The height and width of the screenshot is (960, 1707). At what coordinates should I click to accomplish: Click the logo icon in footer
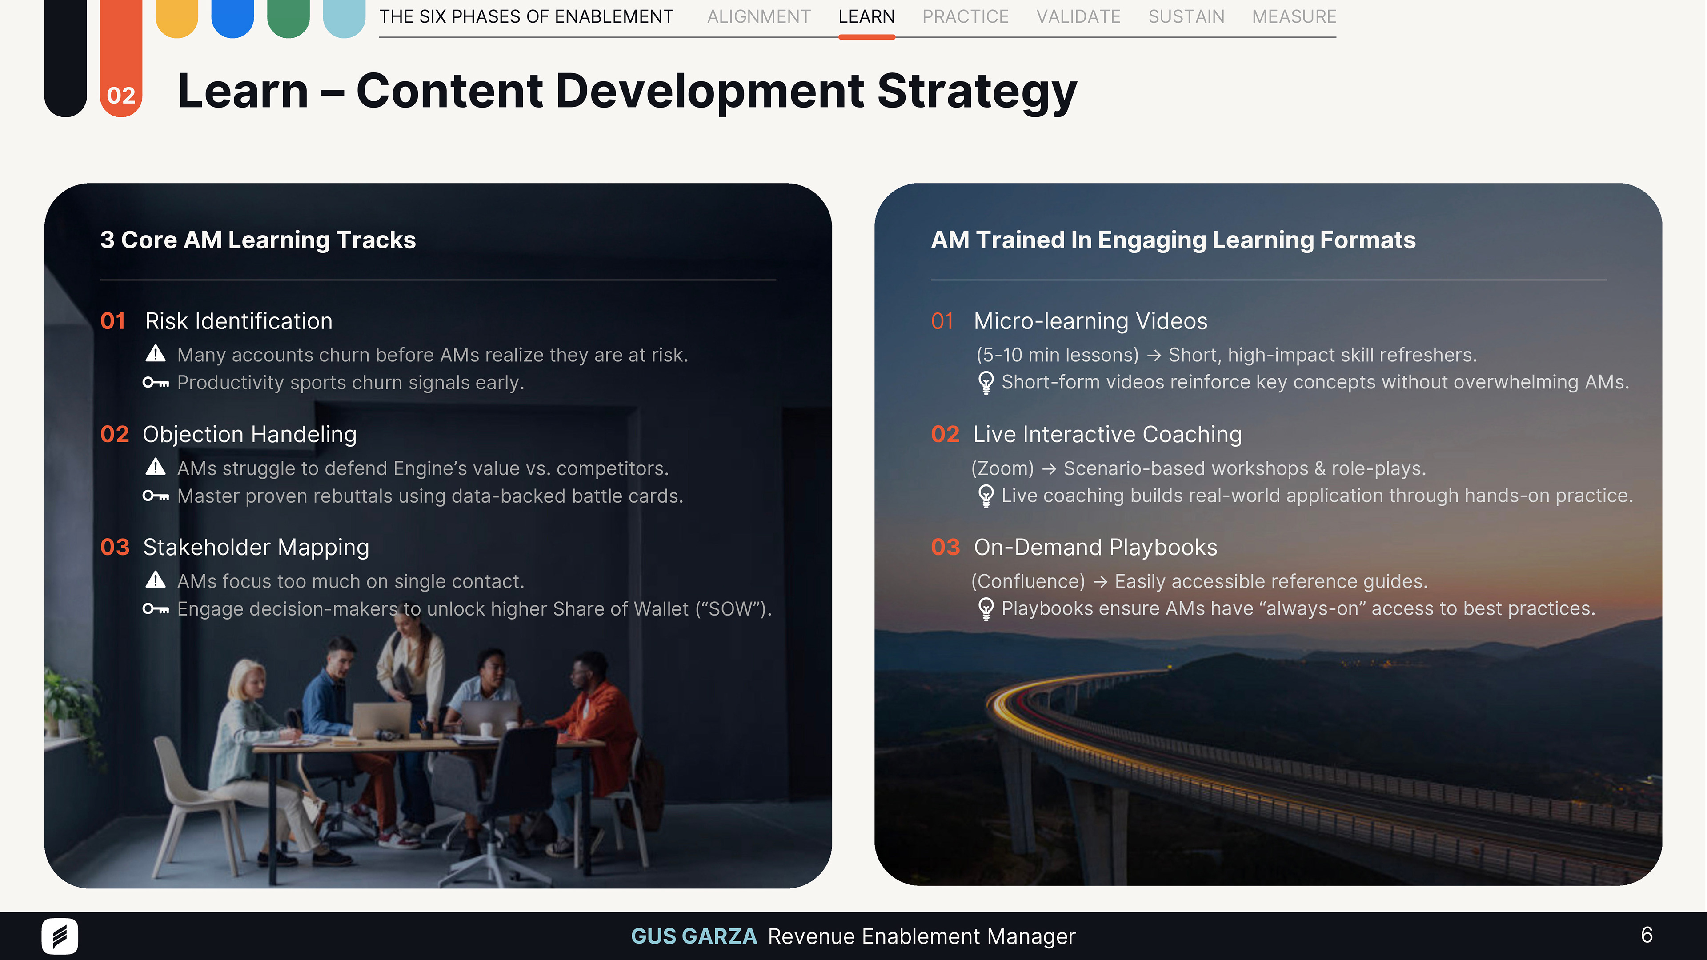(60, 936)
